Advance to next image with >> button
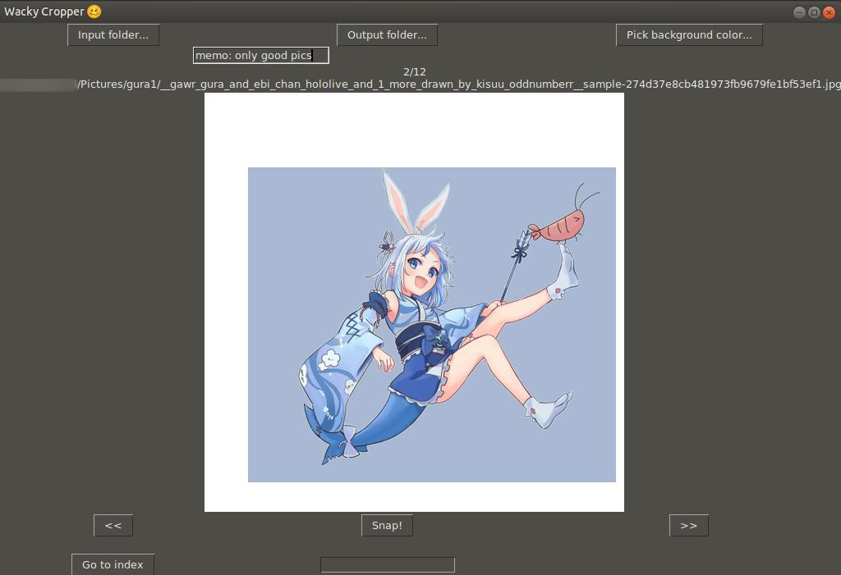Image resolution: width=841 pixels, height=575 pixels. pos(689,525)
